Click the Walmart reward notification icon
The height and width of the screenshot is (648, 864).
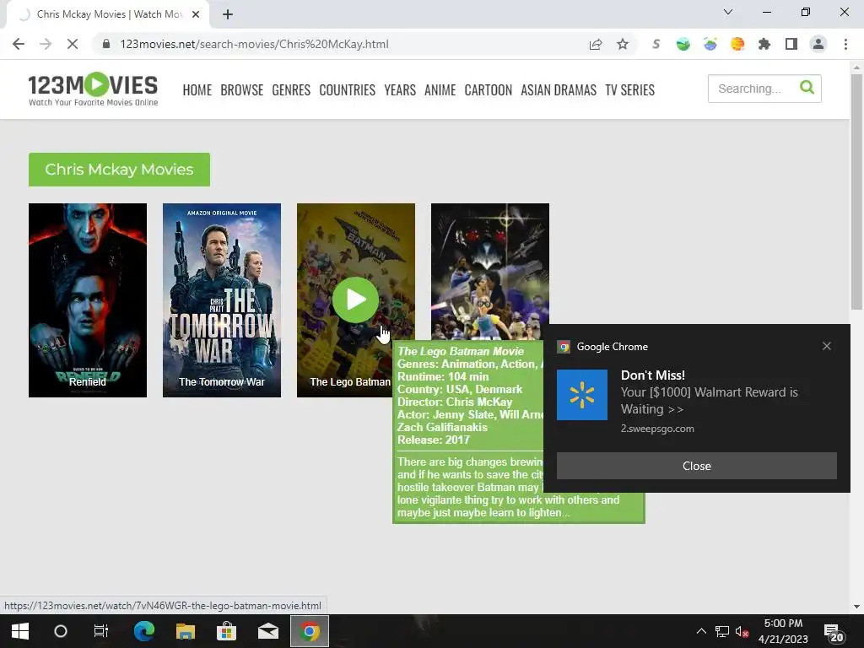pos(582,395)
